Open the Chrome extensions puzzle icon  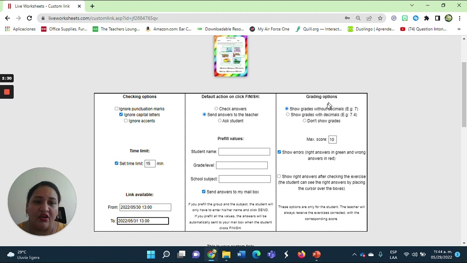(427, 18)
